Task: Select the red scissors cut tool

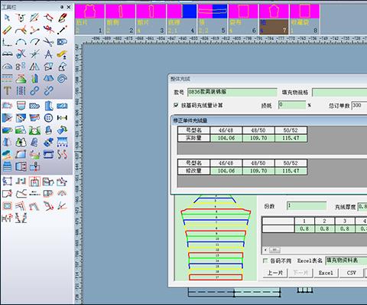Action: click(x=48, y=30)
